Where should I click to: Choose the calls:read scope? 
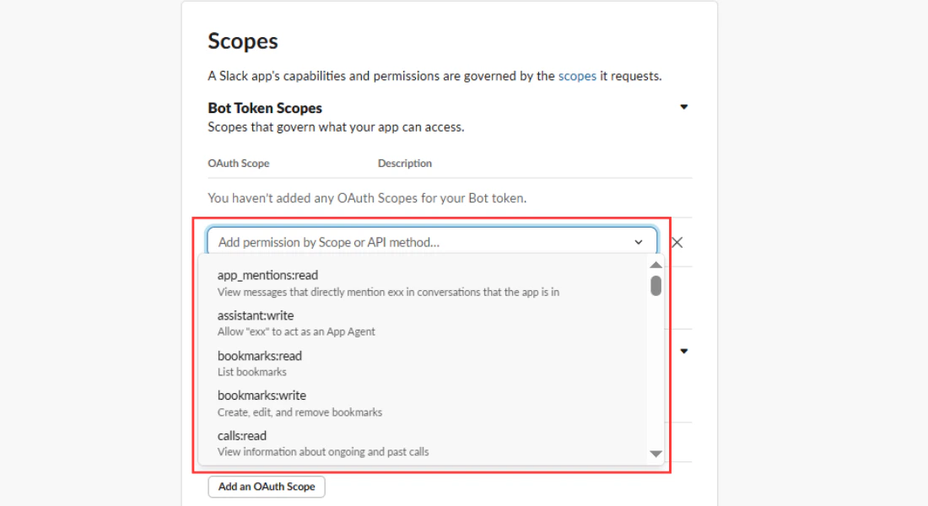point(242,435)
